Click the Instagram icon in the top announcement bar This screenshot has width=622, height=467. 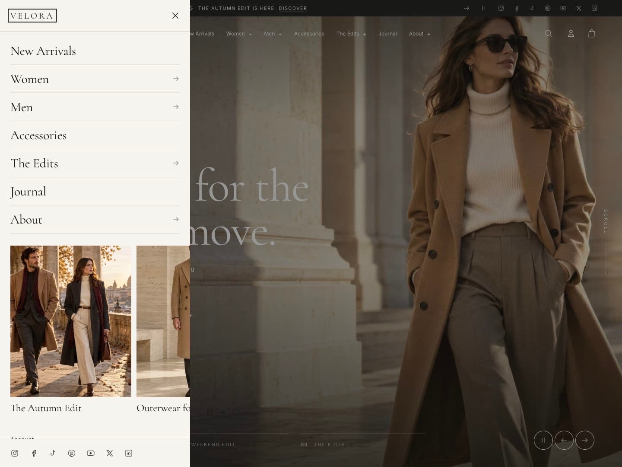coord(501,8)
